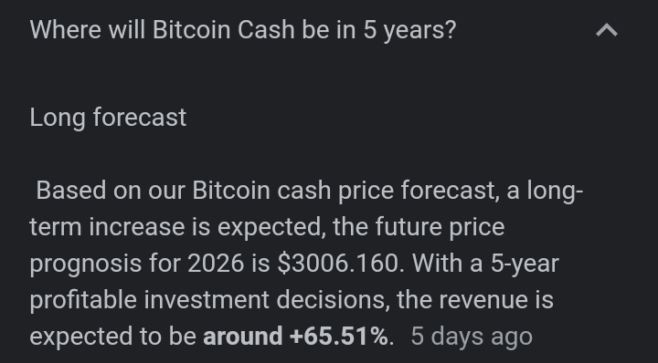Click the "Where will Bitcoin Cash be in 5 years?" question
Viewport: 658px width, 363px height.
click(x=243, y=30)
